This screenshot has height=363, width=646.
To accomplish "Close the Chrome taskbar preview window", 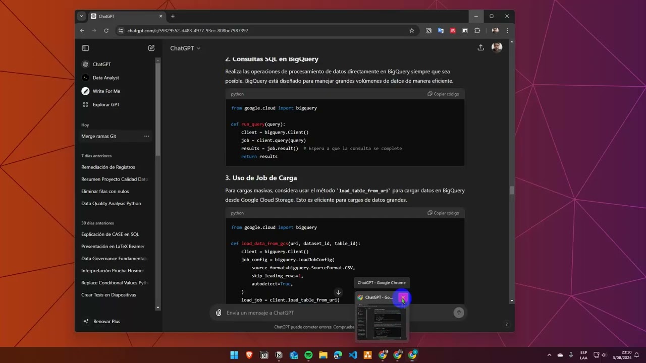I will pos(402,297).
